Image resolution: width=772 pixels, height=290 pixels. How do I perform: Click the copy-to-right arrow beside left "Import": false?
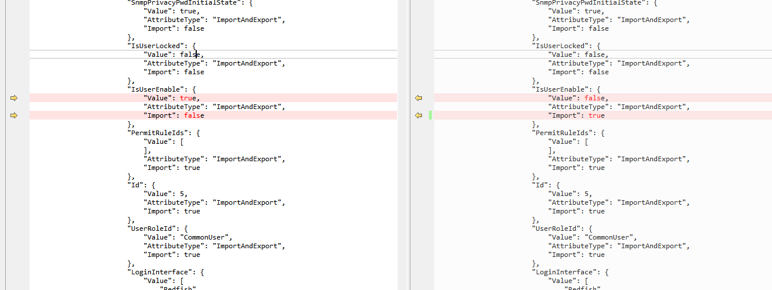[14, 115]
